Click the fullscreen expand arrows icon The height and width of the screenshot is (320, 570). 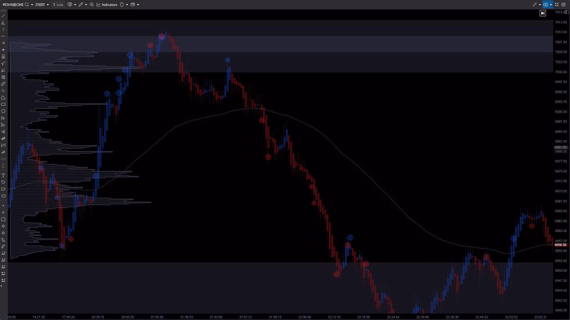coord(557,4)
